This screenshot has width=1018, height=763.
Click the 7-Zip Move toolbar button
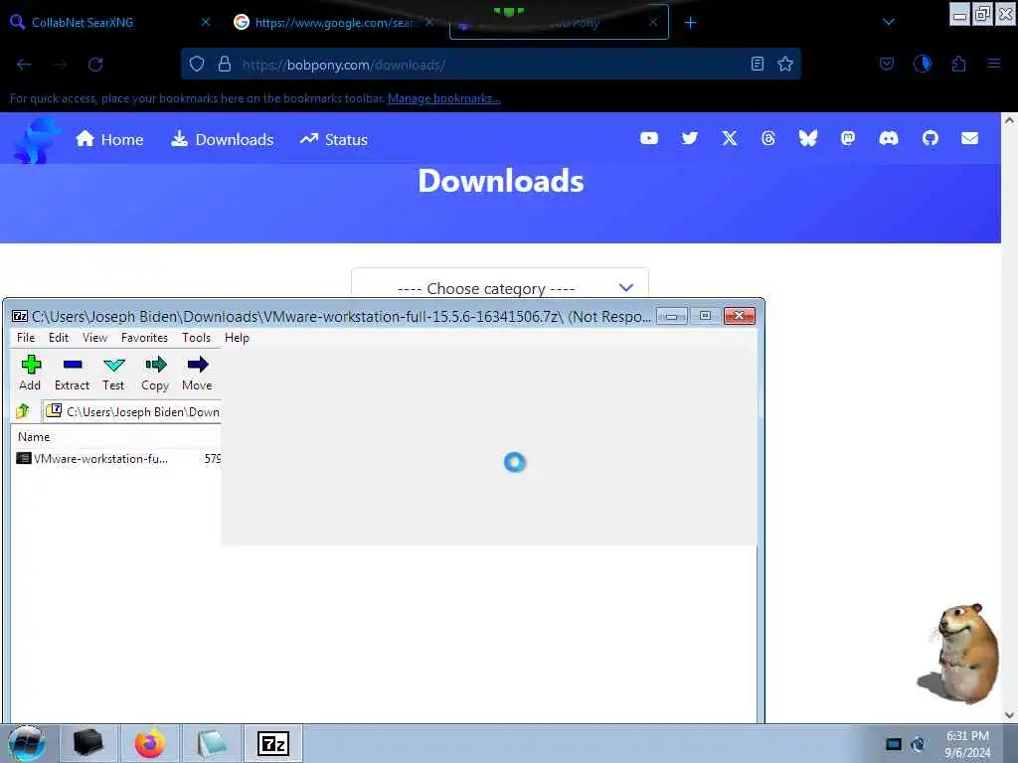(198, 374)
